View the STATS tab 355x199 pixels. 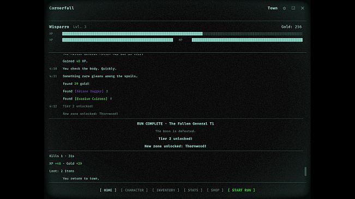pos(193,190)
